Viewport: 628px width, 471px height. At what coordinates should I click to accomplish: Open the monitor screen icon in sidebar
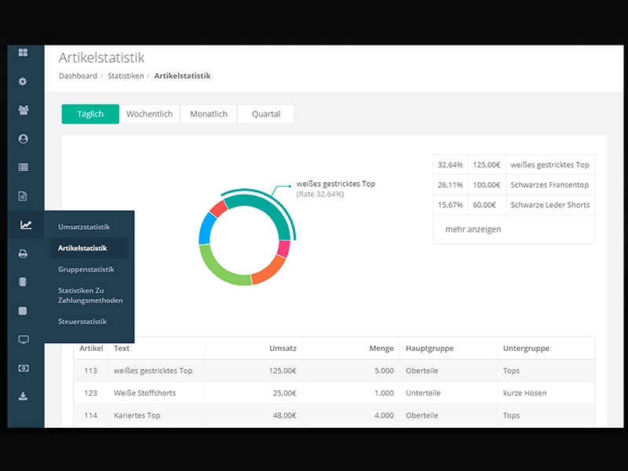pos(24,340)
